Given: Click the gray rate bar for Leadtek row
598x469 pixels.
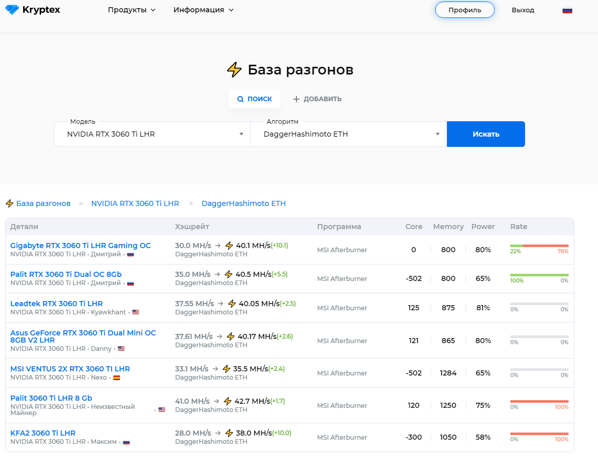Looking at the screenshot, I should click(539, 304).
